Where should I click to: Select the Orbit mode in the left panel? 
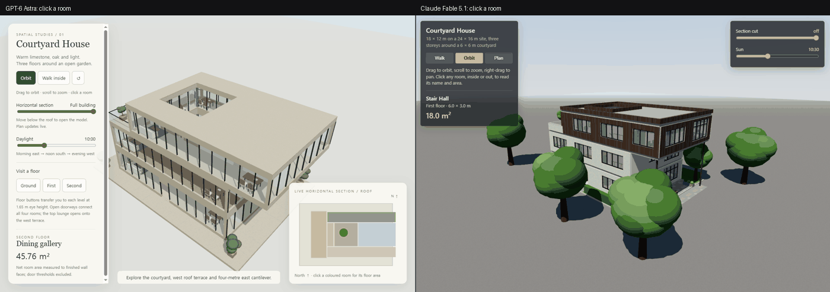[26, 78]
